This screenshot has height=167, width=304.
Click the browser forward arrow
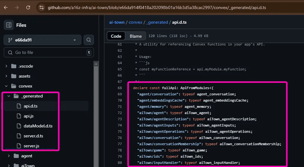(17, 7)
